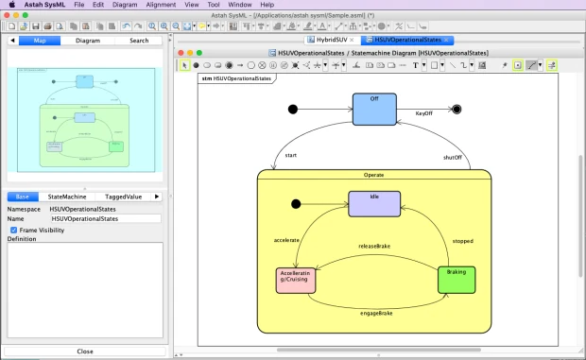Select the Note tool in the palette
The image size is (586, 360).
tap(391, 65)
